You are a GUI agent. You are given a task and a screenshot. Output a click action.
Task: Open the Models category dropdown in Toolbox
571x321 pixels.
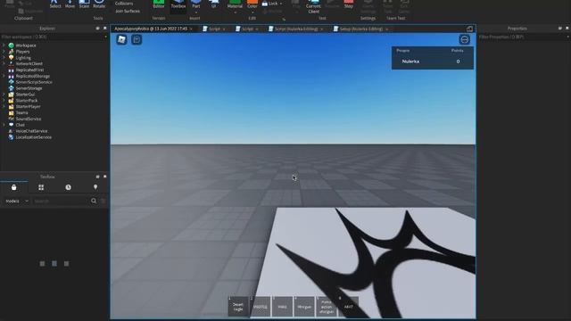coord(17,201)
